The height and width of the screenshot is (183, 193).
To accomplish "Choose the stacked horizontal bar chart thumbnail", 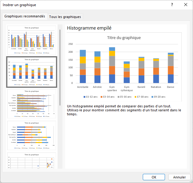I will point(31,135).
